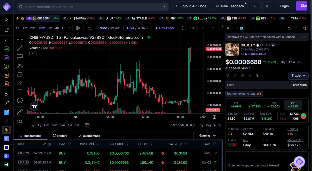Collapse the left sidebar with the chevron

pos(6,40)
